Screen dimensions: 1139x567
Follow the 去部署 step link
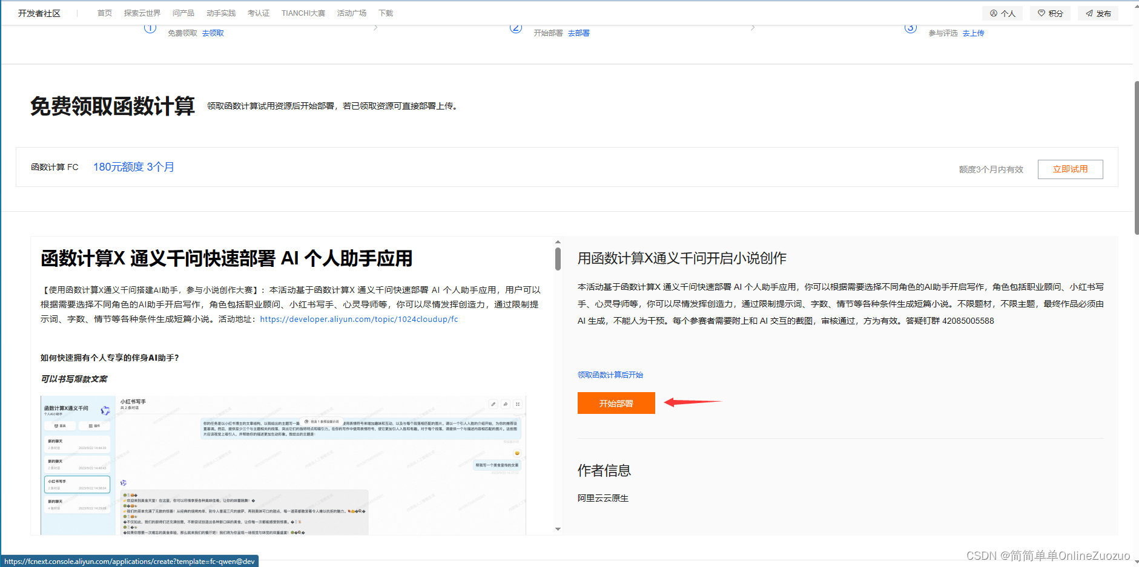(579, 33)
